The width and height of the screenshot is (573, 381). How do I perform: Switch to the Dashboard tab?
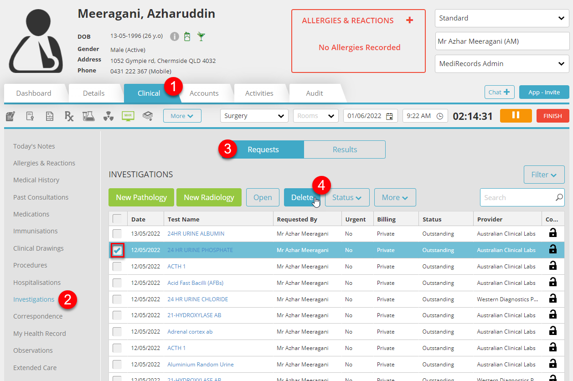click(34, 93)
